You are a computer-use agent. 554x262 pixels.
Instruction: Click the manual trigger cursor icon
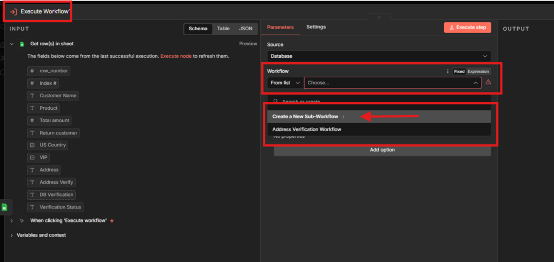coord(22,221)
